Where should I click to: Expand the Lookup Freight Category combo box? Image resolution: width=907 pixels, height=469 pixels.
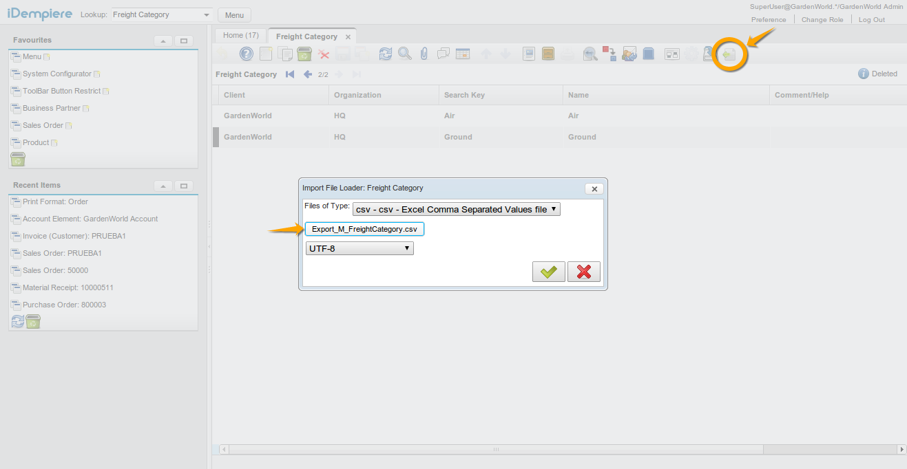tap(207, 15)
